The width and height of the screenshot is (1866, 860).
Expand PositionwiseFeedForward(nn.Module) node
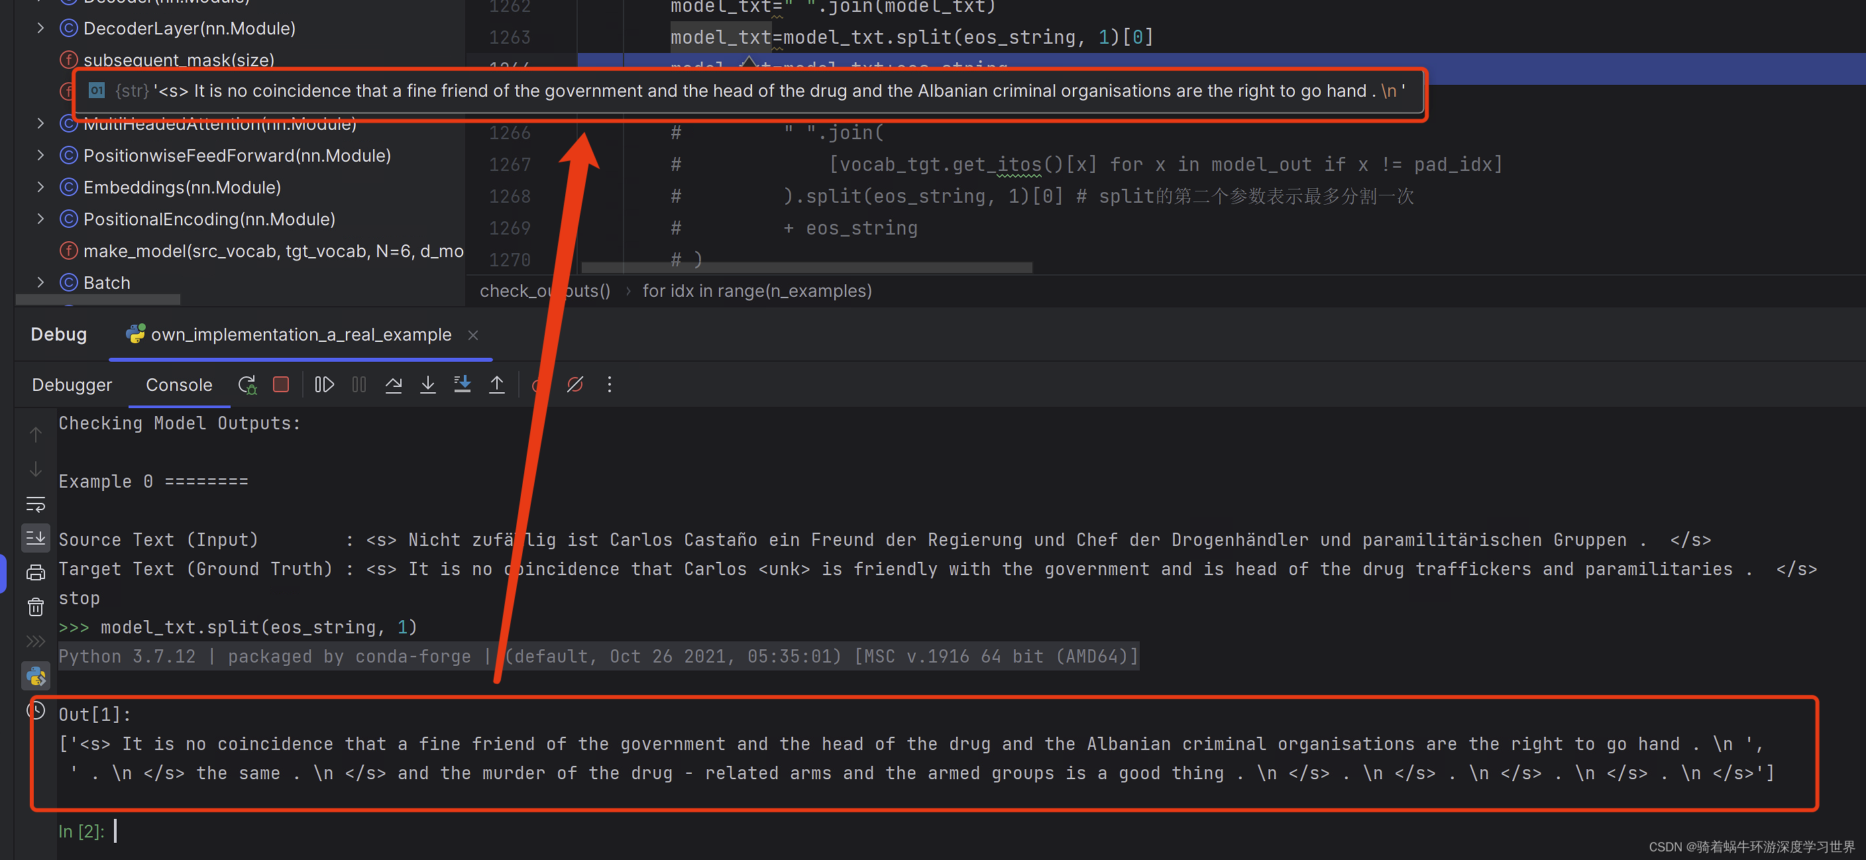[x=40, y=155]
